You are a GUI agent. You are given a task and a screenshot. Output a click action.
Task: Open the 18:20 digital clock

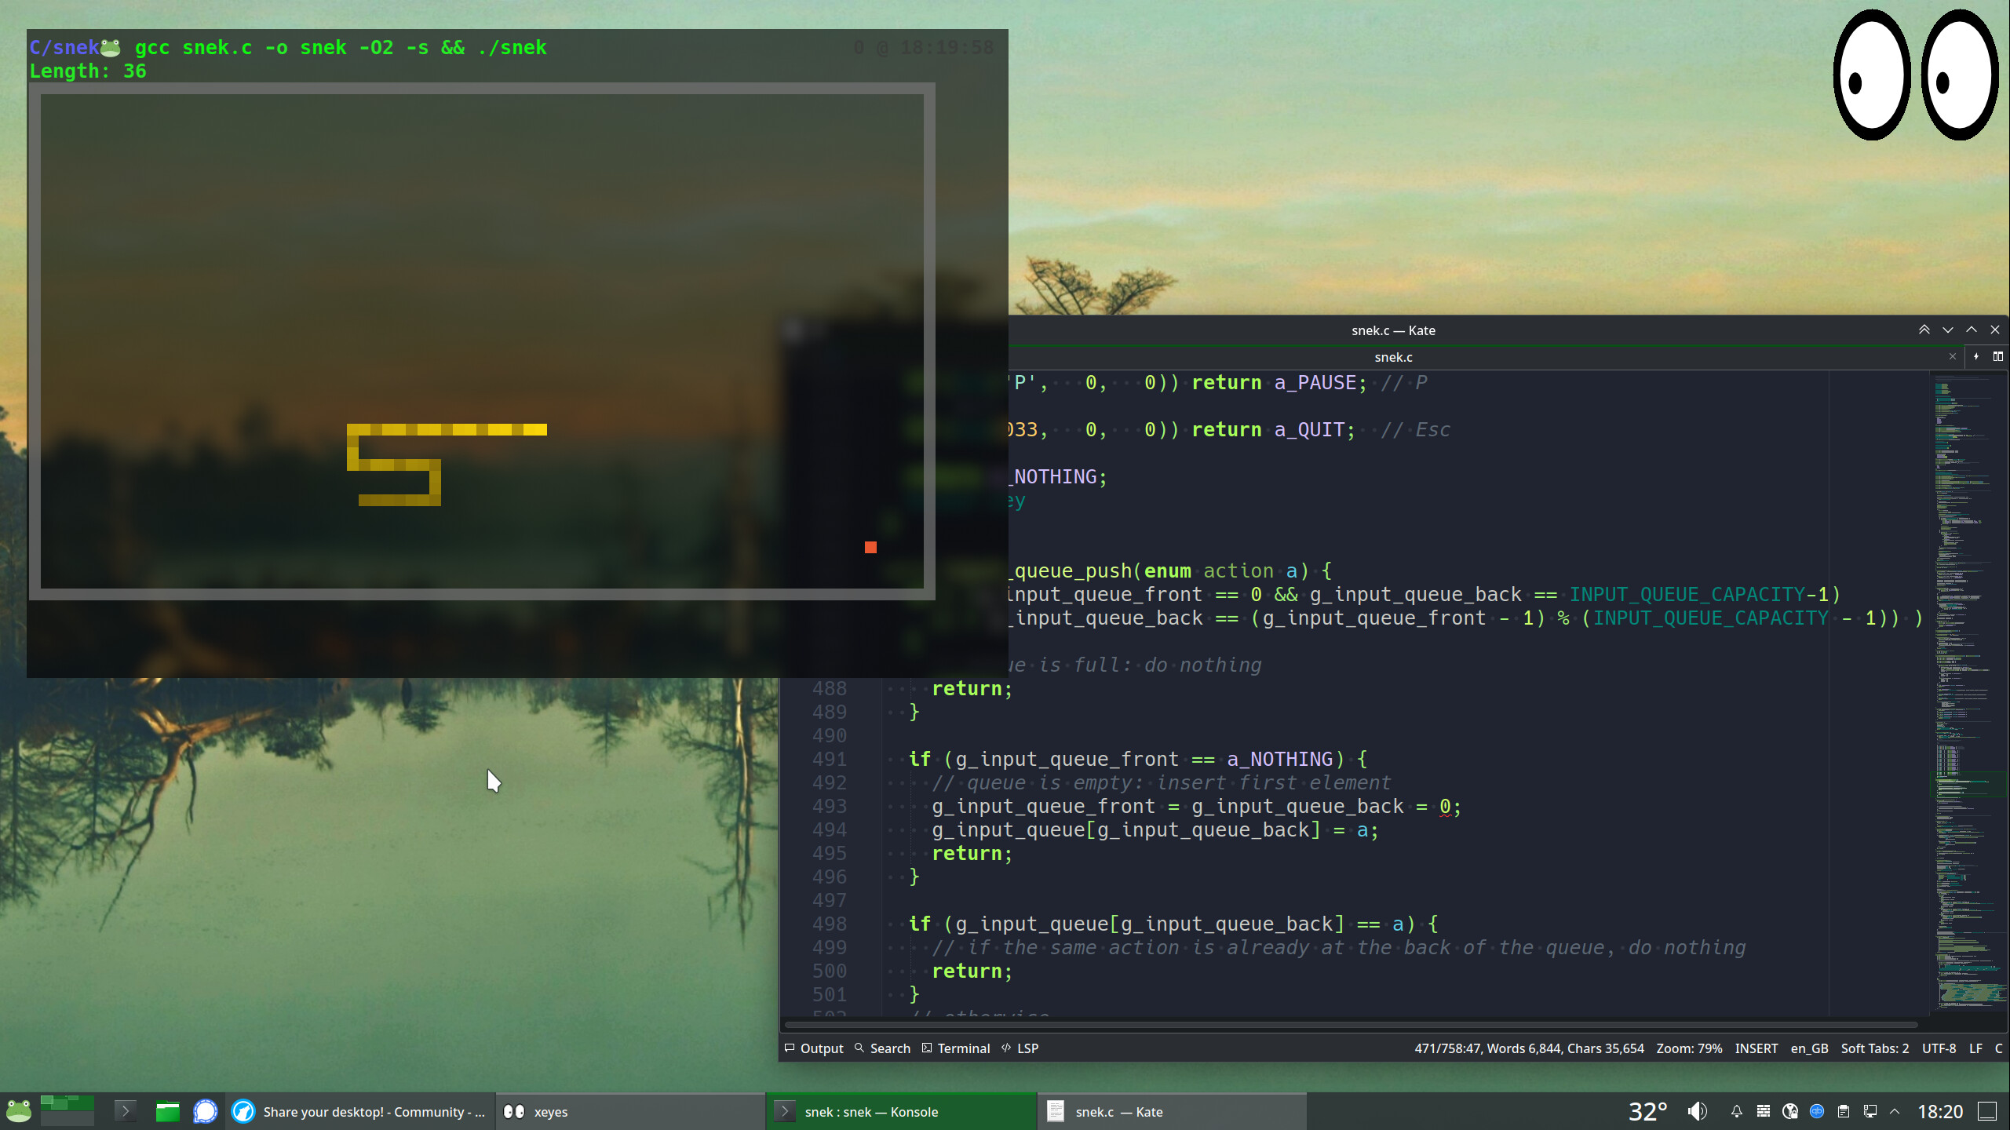(1940, 1111)
